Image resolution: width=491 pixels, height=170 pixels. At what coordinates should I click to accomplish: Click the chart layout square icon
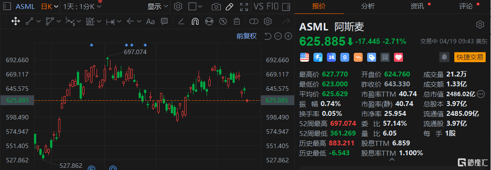193,6
